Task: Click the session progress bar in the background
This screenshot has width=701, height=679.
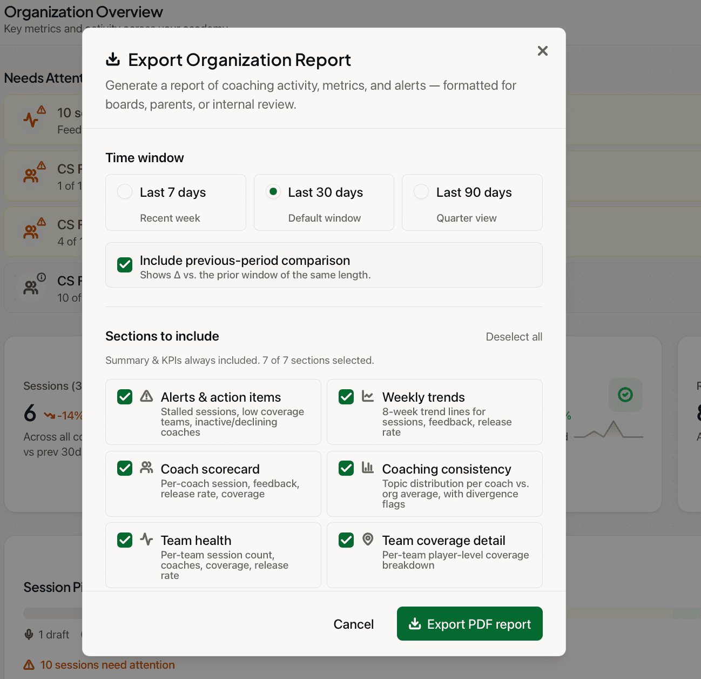Action: click(53, 614)
